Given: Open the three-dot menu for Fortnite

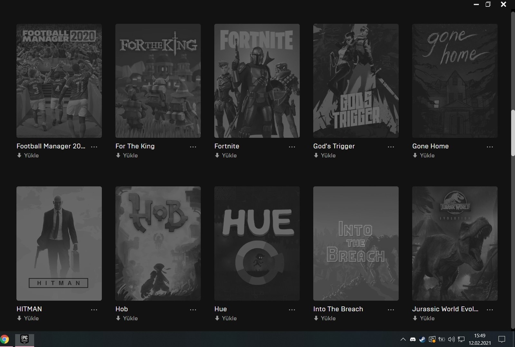Looking at the screenshot, I should [x=292, y=147].
